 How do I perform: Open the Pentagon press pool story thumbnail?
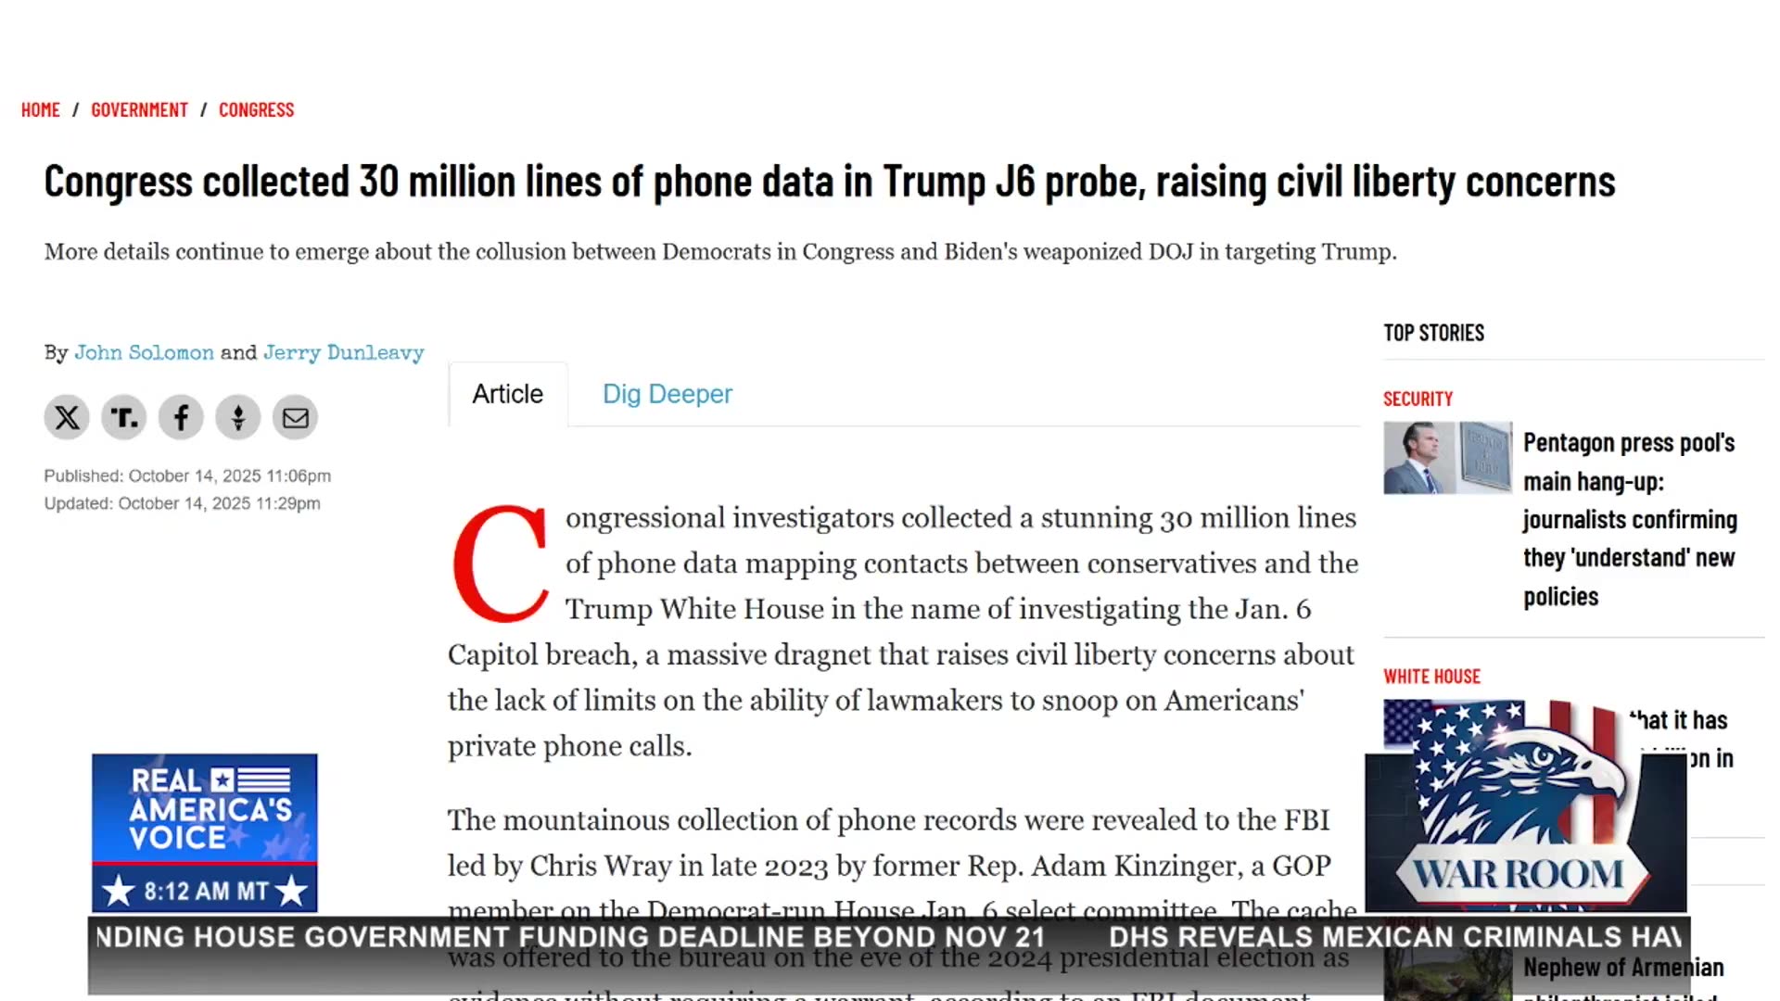[x=1447, y=458]
